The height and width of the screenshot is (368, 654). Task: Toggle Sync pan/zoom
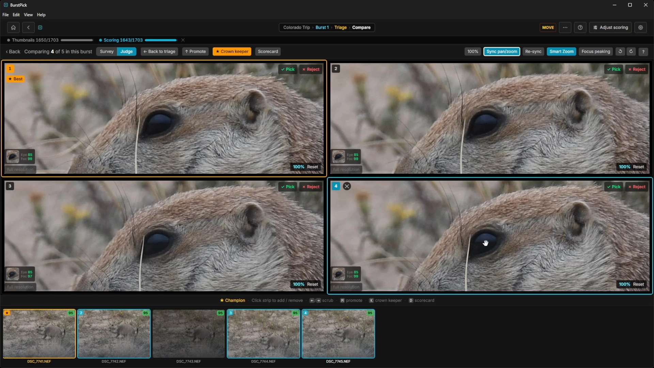(502, 51)
